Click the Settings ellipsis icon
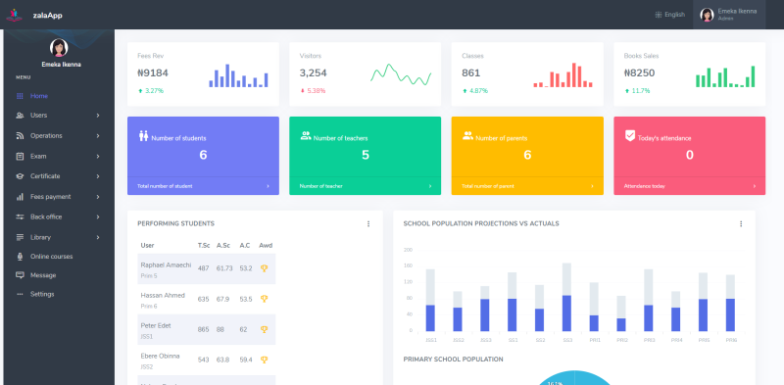Screen dimensions: 784x385 [20, 295]
